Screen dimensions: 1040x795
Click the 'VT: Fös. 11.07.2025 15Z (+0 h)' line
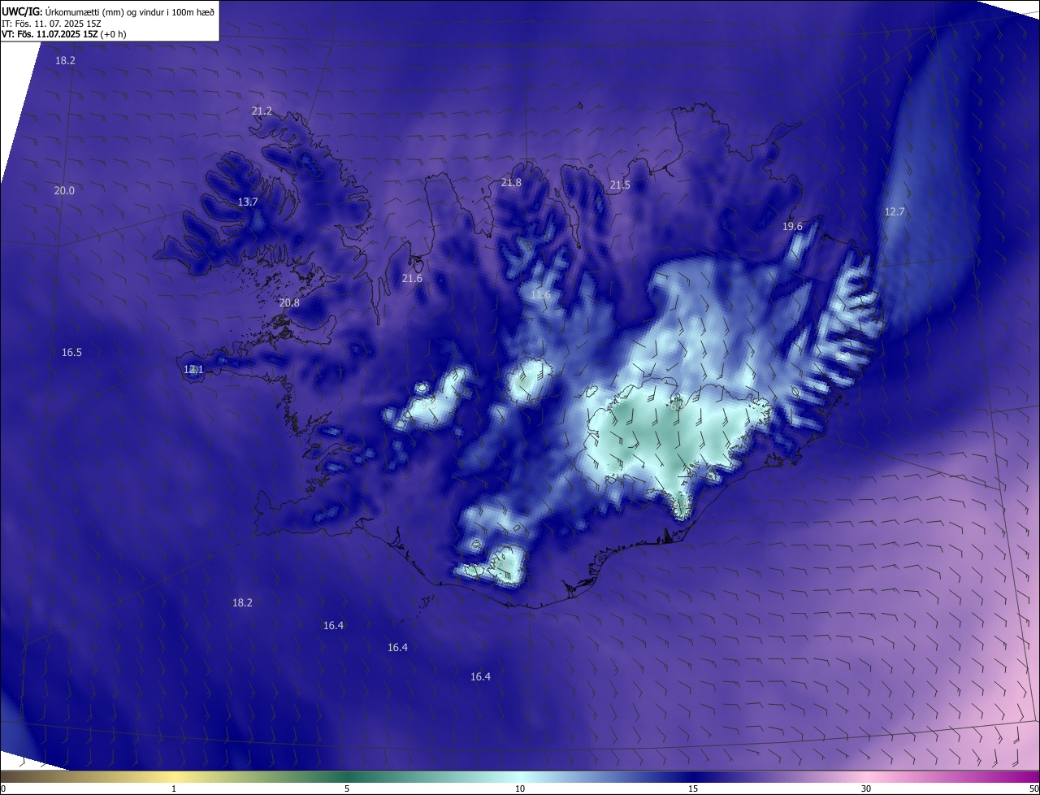63,34
